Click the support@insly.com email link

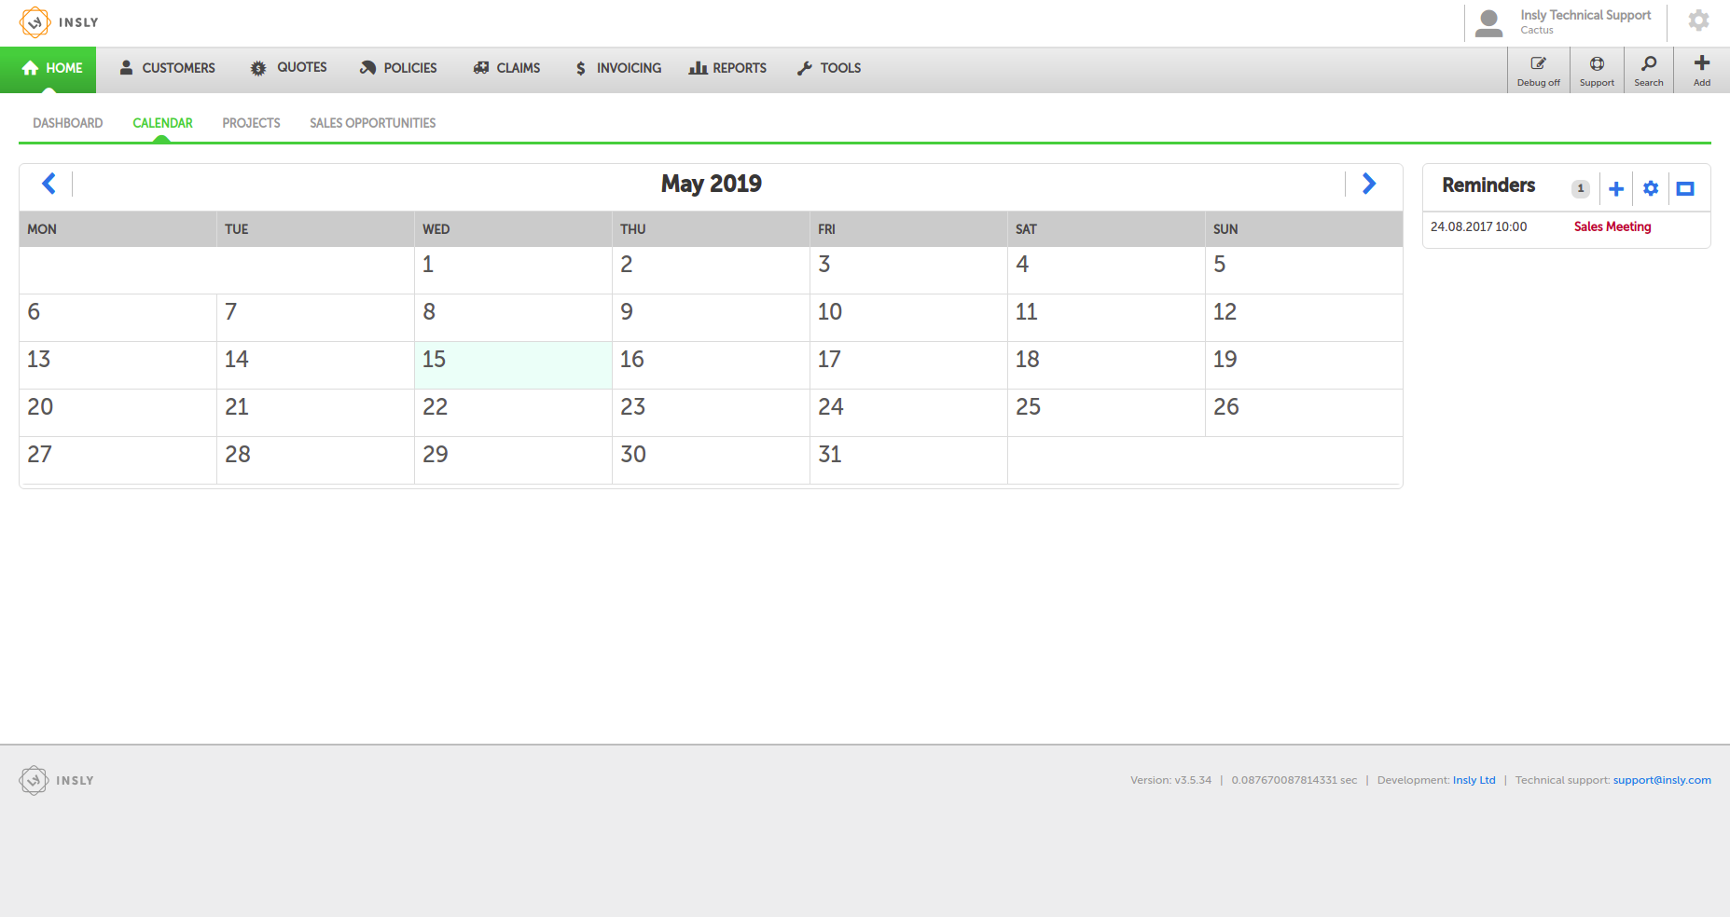click(1662, 780)
